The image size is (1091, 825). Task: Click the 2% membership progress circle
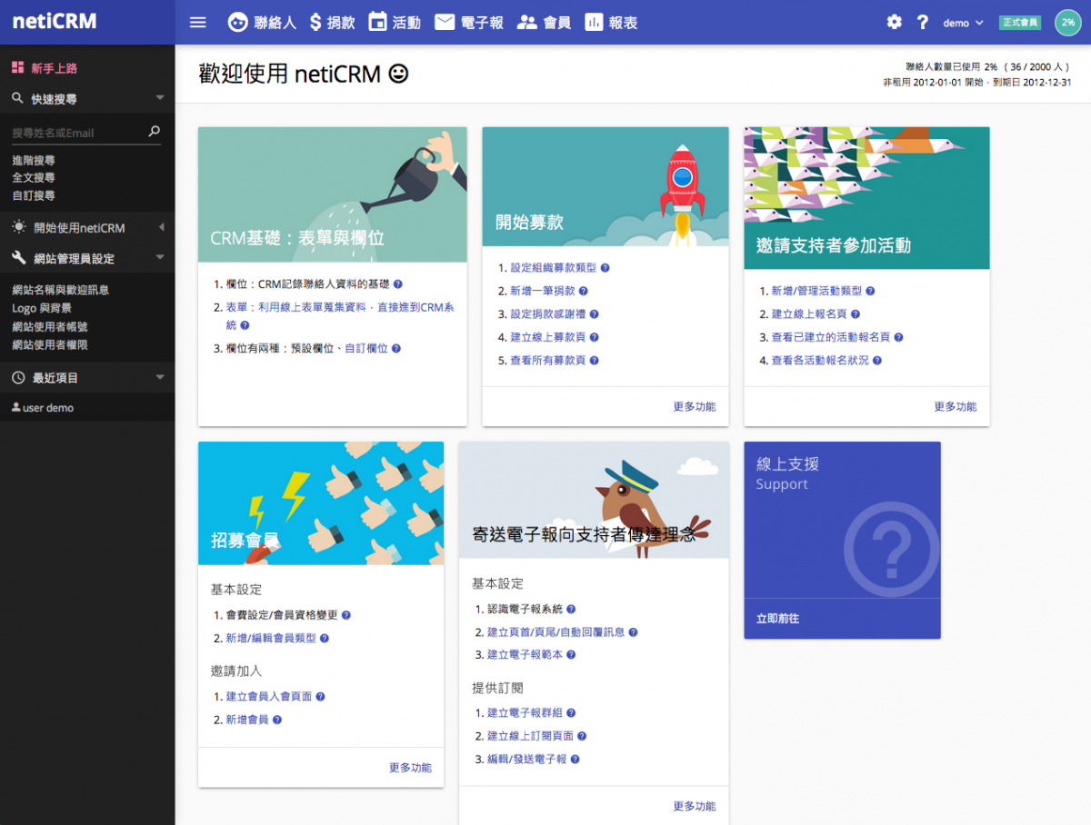point(1067,22)
